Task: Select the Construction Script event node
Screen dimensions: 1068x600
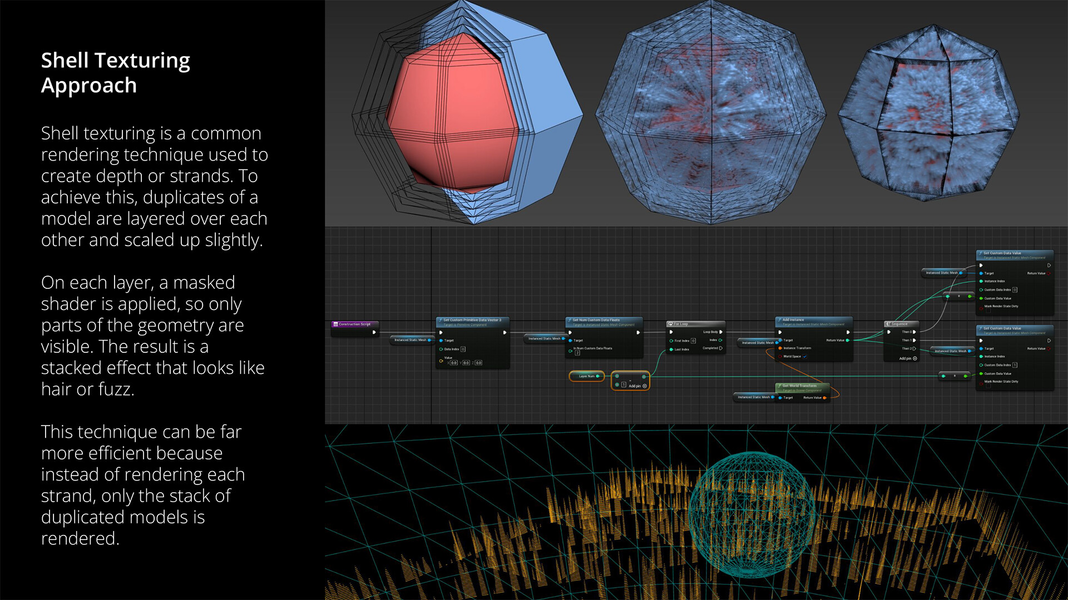Action: (354, 324)
